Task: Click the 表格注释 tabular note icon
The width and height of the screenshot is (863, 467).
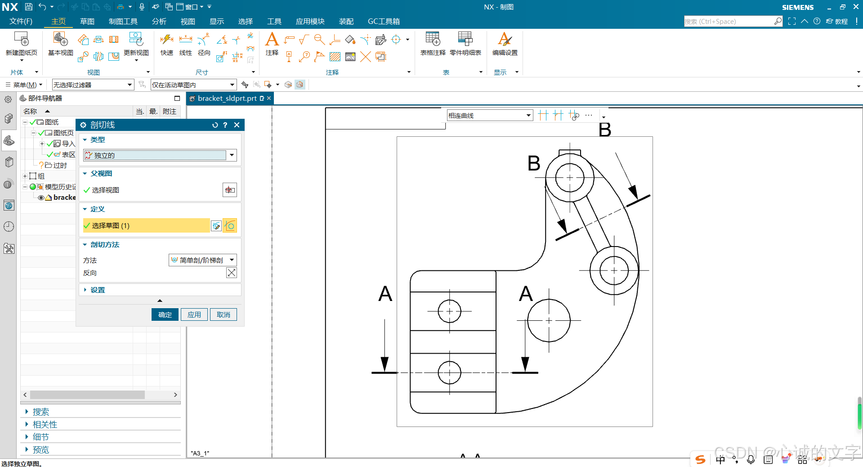Action: click(433, 39)
